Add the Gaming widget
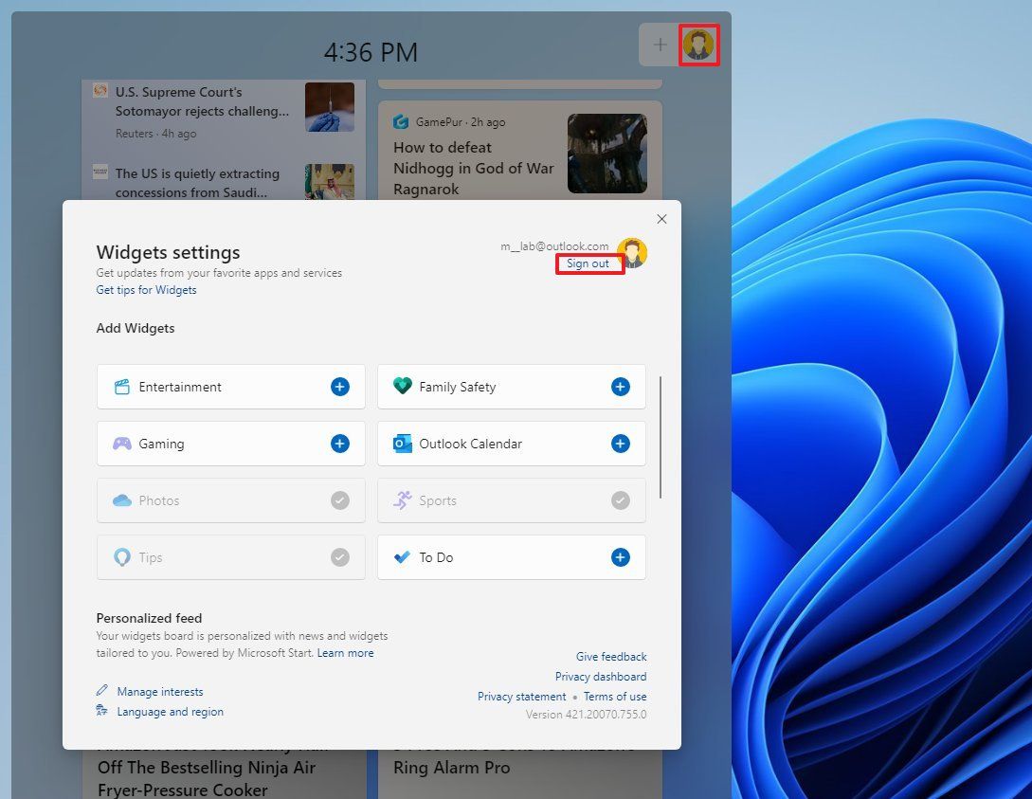Viewport: 1032px width, 799px height. click(339, 444)
